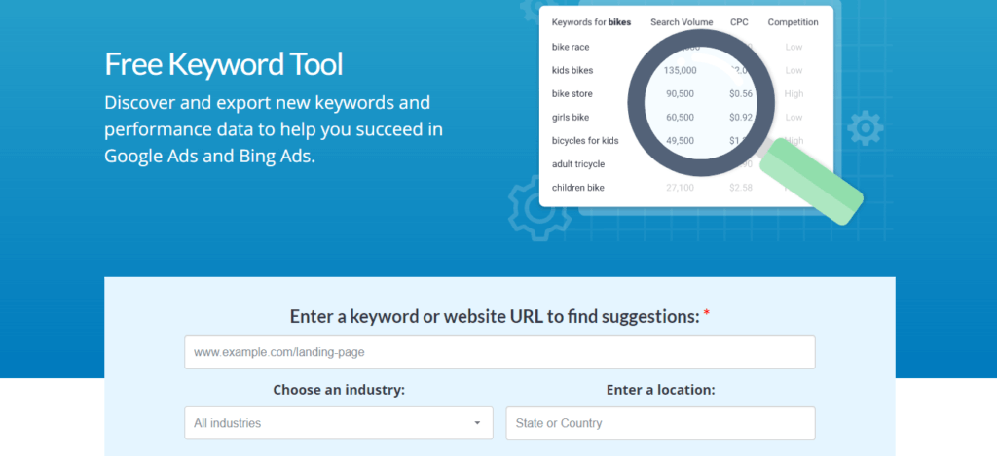The width and height of the screenshot is (997, 456).
Task: Click the "Competition" column header
Action: pyautogui.click(x=793, y=22)
